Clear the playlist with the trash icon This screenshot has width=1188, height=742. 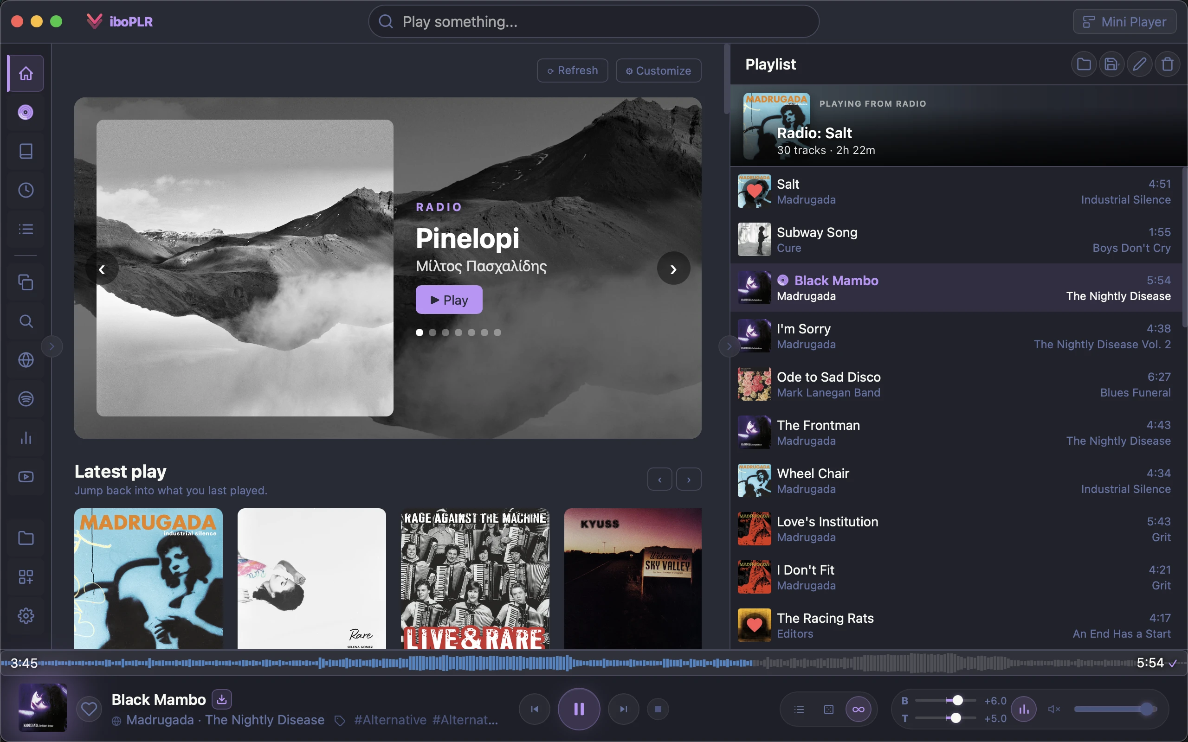1168,64
